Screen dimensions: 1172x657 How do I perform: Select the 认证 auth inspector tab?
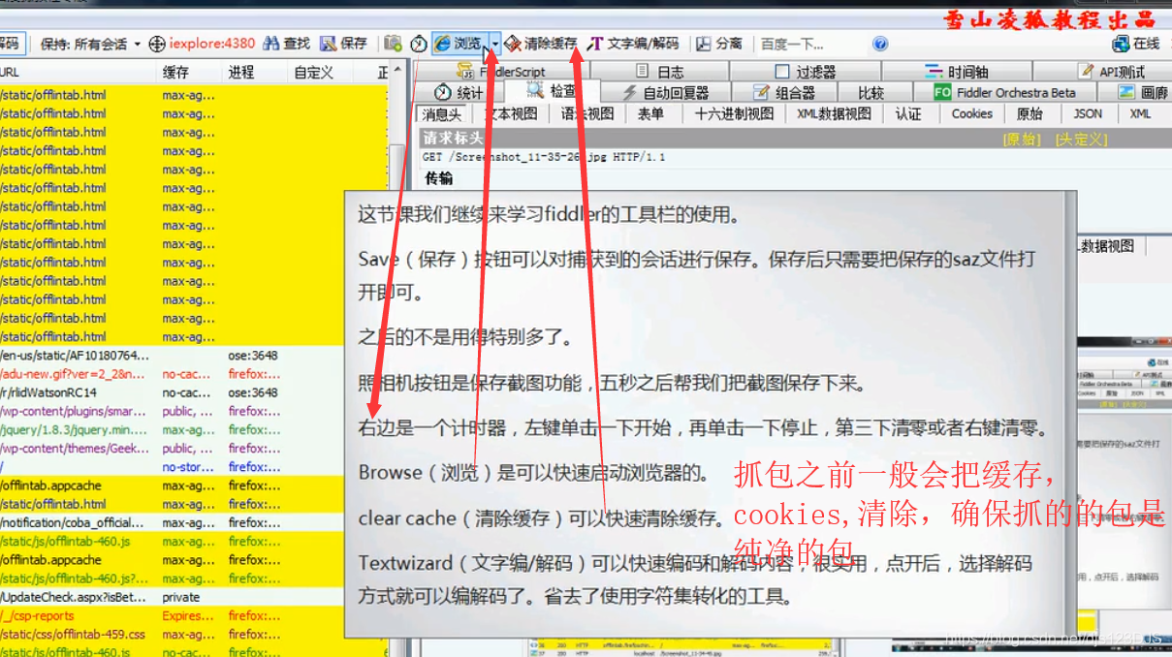pos(908,113)
